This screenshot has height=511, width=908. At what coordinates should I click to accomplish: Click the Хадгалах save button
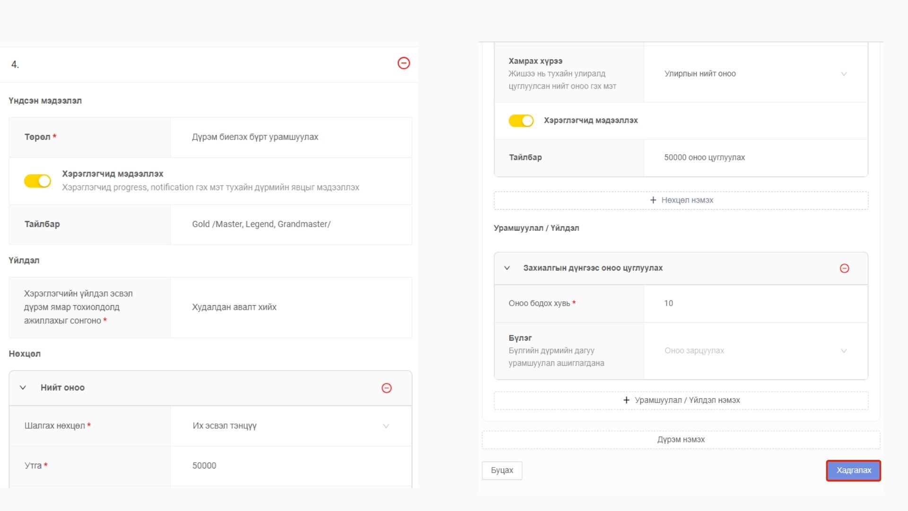pos(853,470)
